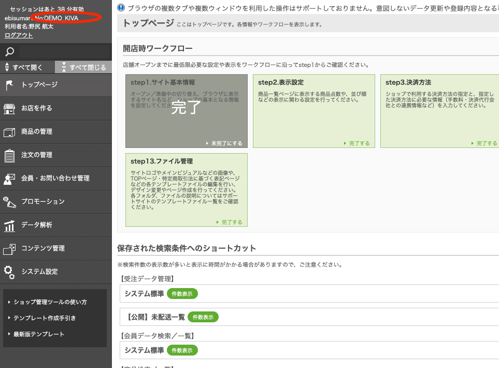The height and width of the screenshot is (368, 499).
Task: Open the step13.ファイル管理 title
Action: (x=162, y=161)
